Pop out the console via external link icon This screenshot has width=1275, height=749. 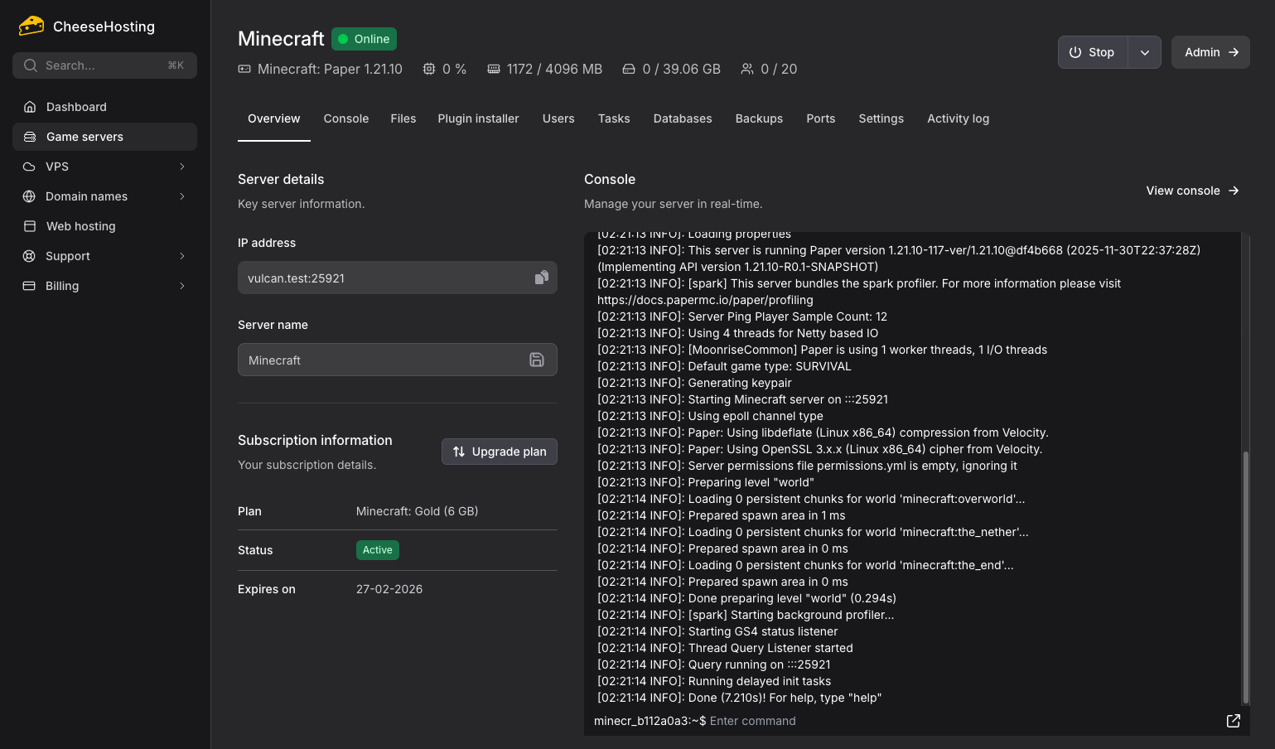[1233, 720]
